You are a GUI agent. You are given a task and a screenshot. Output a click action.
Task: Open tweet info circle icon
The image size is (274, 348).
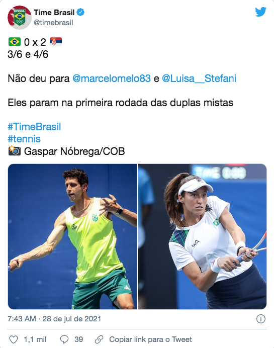tap(261, 319)
